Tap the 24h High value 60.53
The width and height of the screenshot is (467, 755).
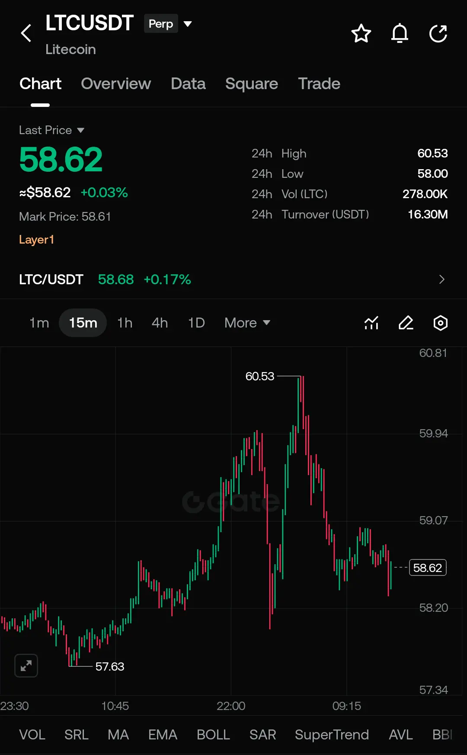pyautogui.click(x=432, y=153)
